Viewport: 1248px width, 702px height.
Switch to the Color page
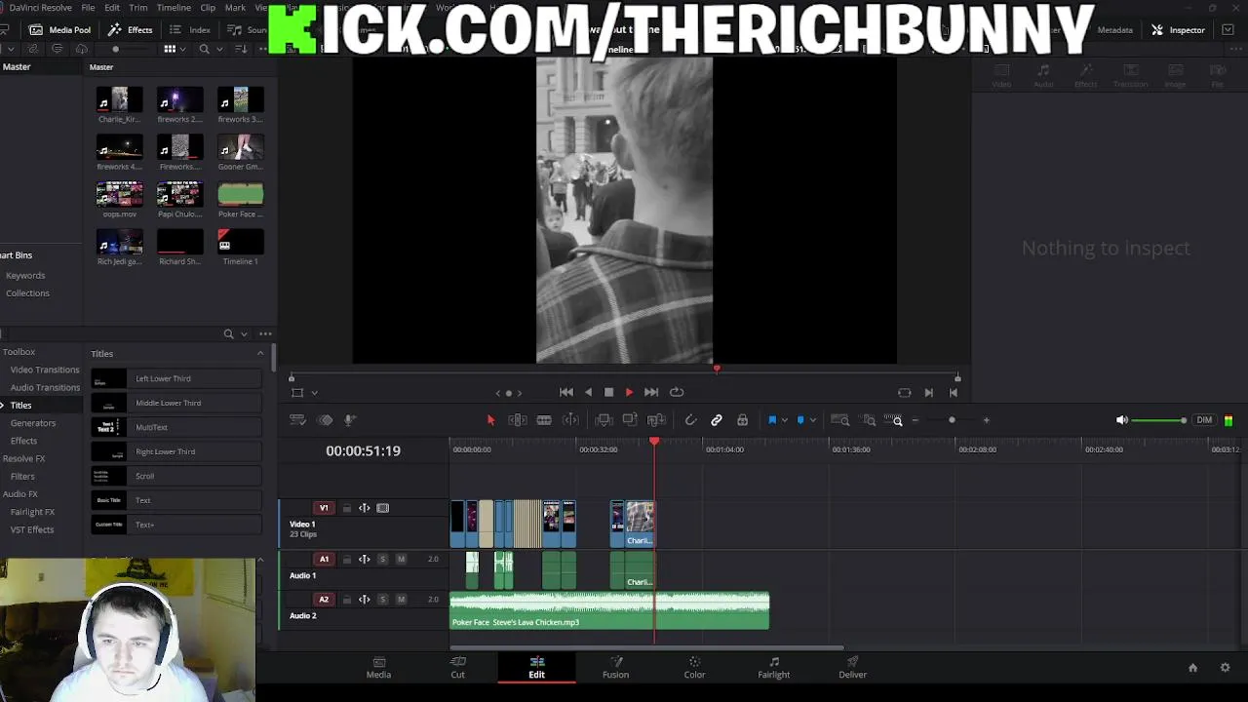click(x=694, y=667)
